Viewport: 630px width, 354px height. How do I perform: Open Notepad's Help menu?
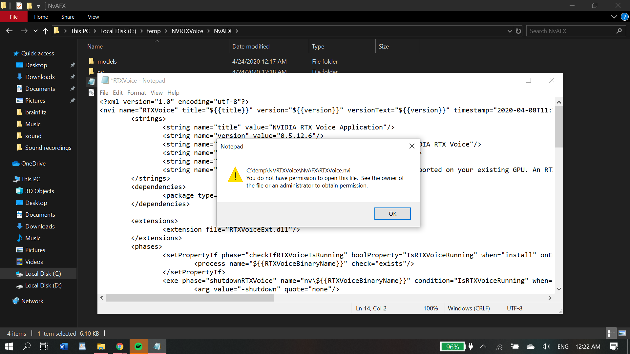point(173,93)
